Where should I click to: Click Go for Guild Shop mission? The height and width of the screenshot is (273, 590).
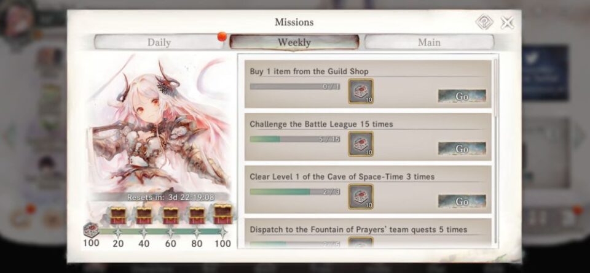pyautogui.click(x=462, y=96)
